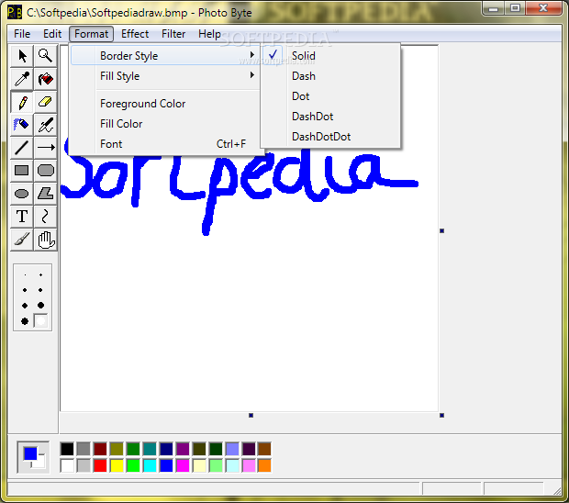
Task: Select the spray can airbrush tool
Action: pyautogui.click(x=22, y=125)
